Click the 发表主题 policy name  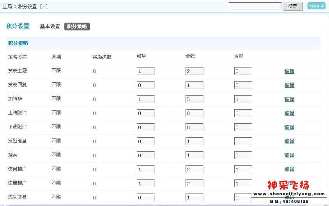18,71
